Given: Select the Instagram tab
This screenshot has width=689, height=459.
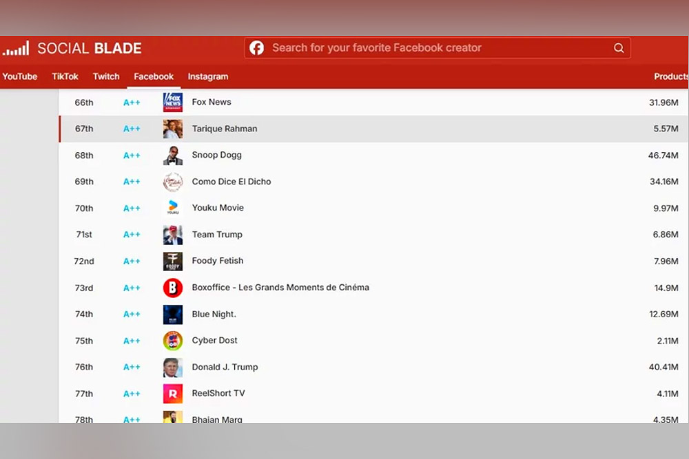Looking at the screenshot, I should tap(208, 76).
